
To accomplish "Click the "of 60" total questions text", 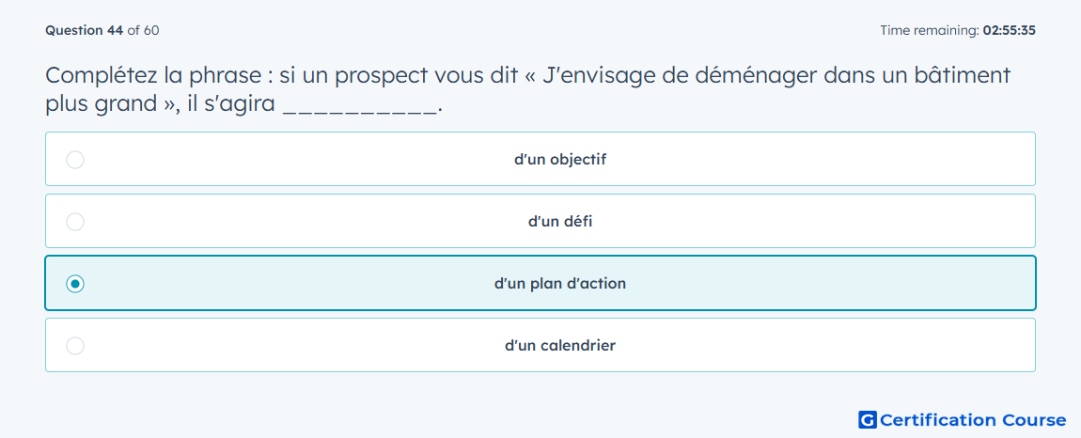I will point(144,30).
